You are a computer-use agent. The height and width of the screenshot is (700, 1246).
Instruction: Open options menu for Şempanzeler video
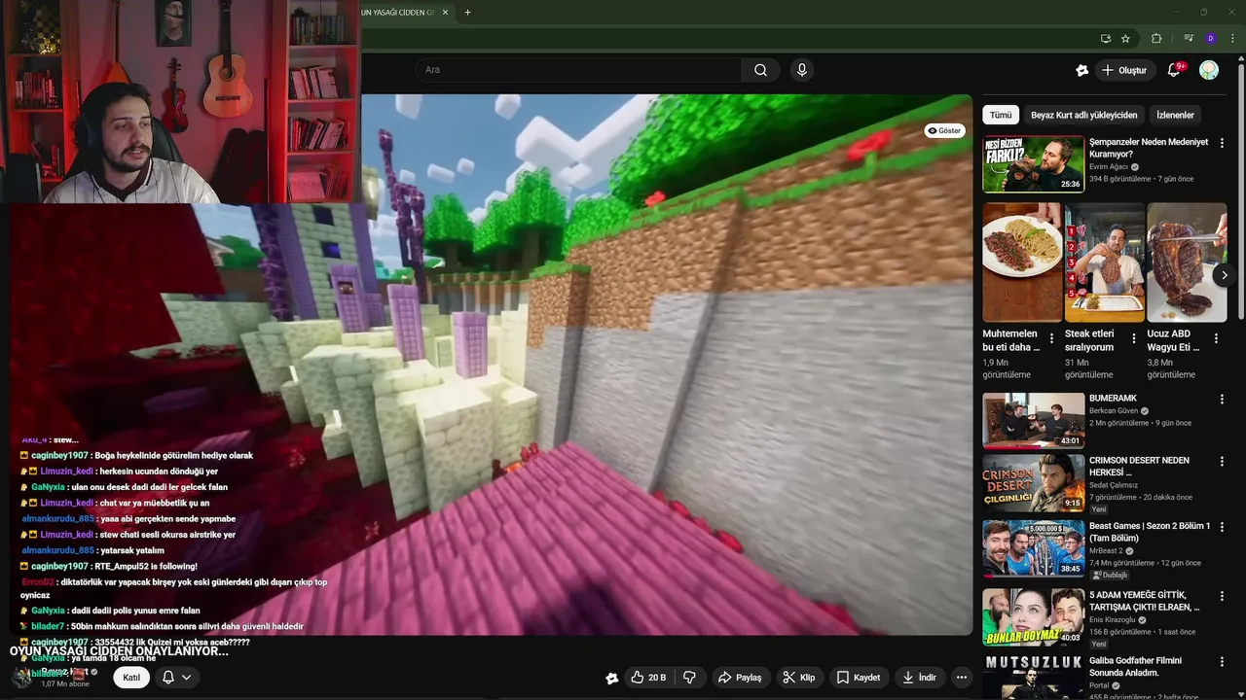pos(1223,143)
